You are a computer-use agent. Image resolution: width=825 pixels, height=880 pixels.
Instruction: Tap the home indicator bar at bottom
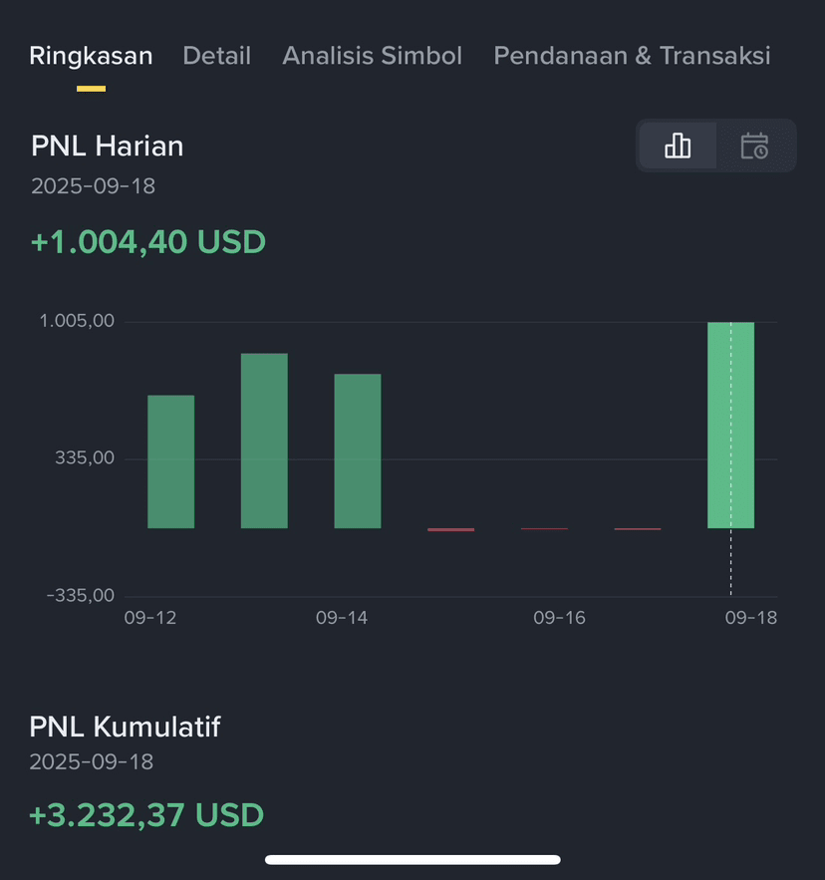412,860
